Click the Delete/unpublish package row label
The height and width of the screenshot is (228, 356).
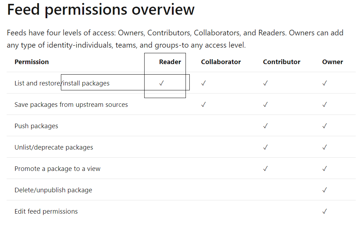[x=53, y=190]
